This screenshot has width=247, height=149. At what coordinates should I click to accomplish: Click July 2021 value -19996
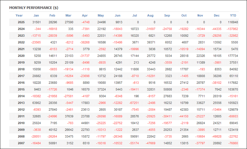134,49
